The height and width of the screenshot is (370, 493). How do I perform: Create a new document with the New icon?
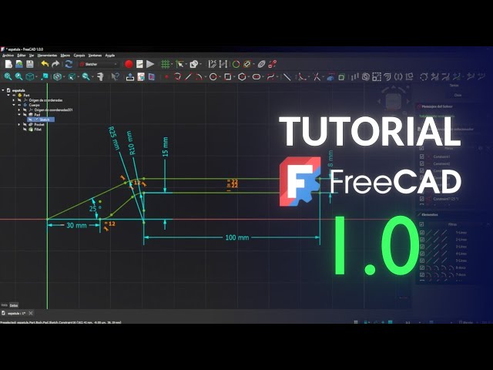[8, 64]
